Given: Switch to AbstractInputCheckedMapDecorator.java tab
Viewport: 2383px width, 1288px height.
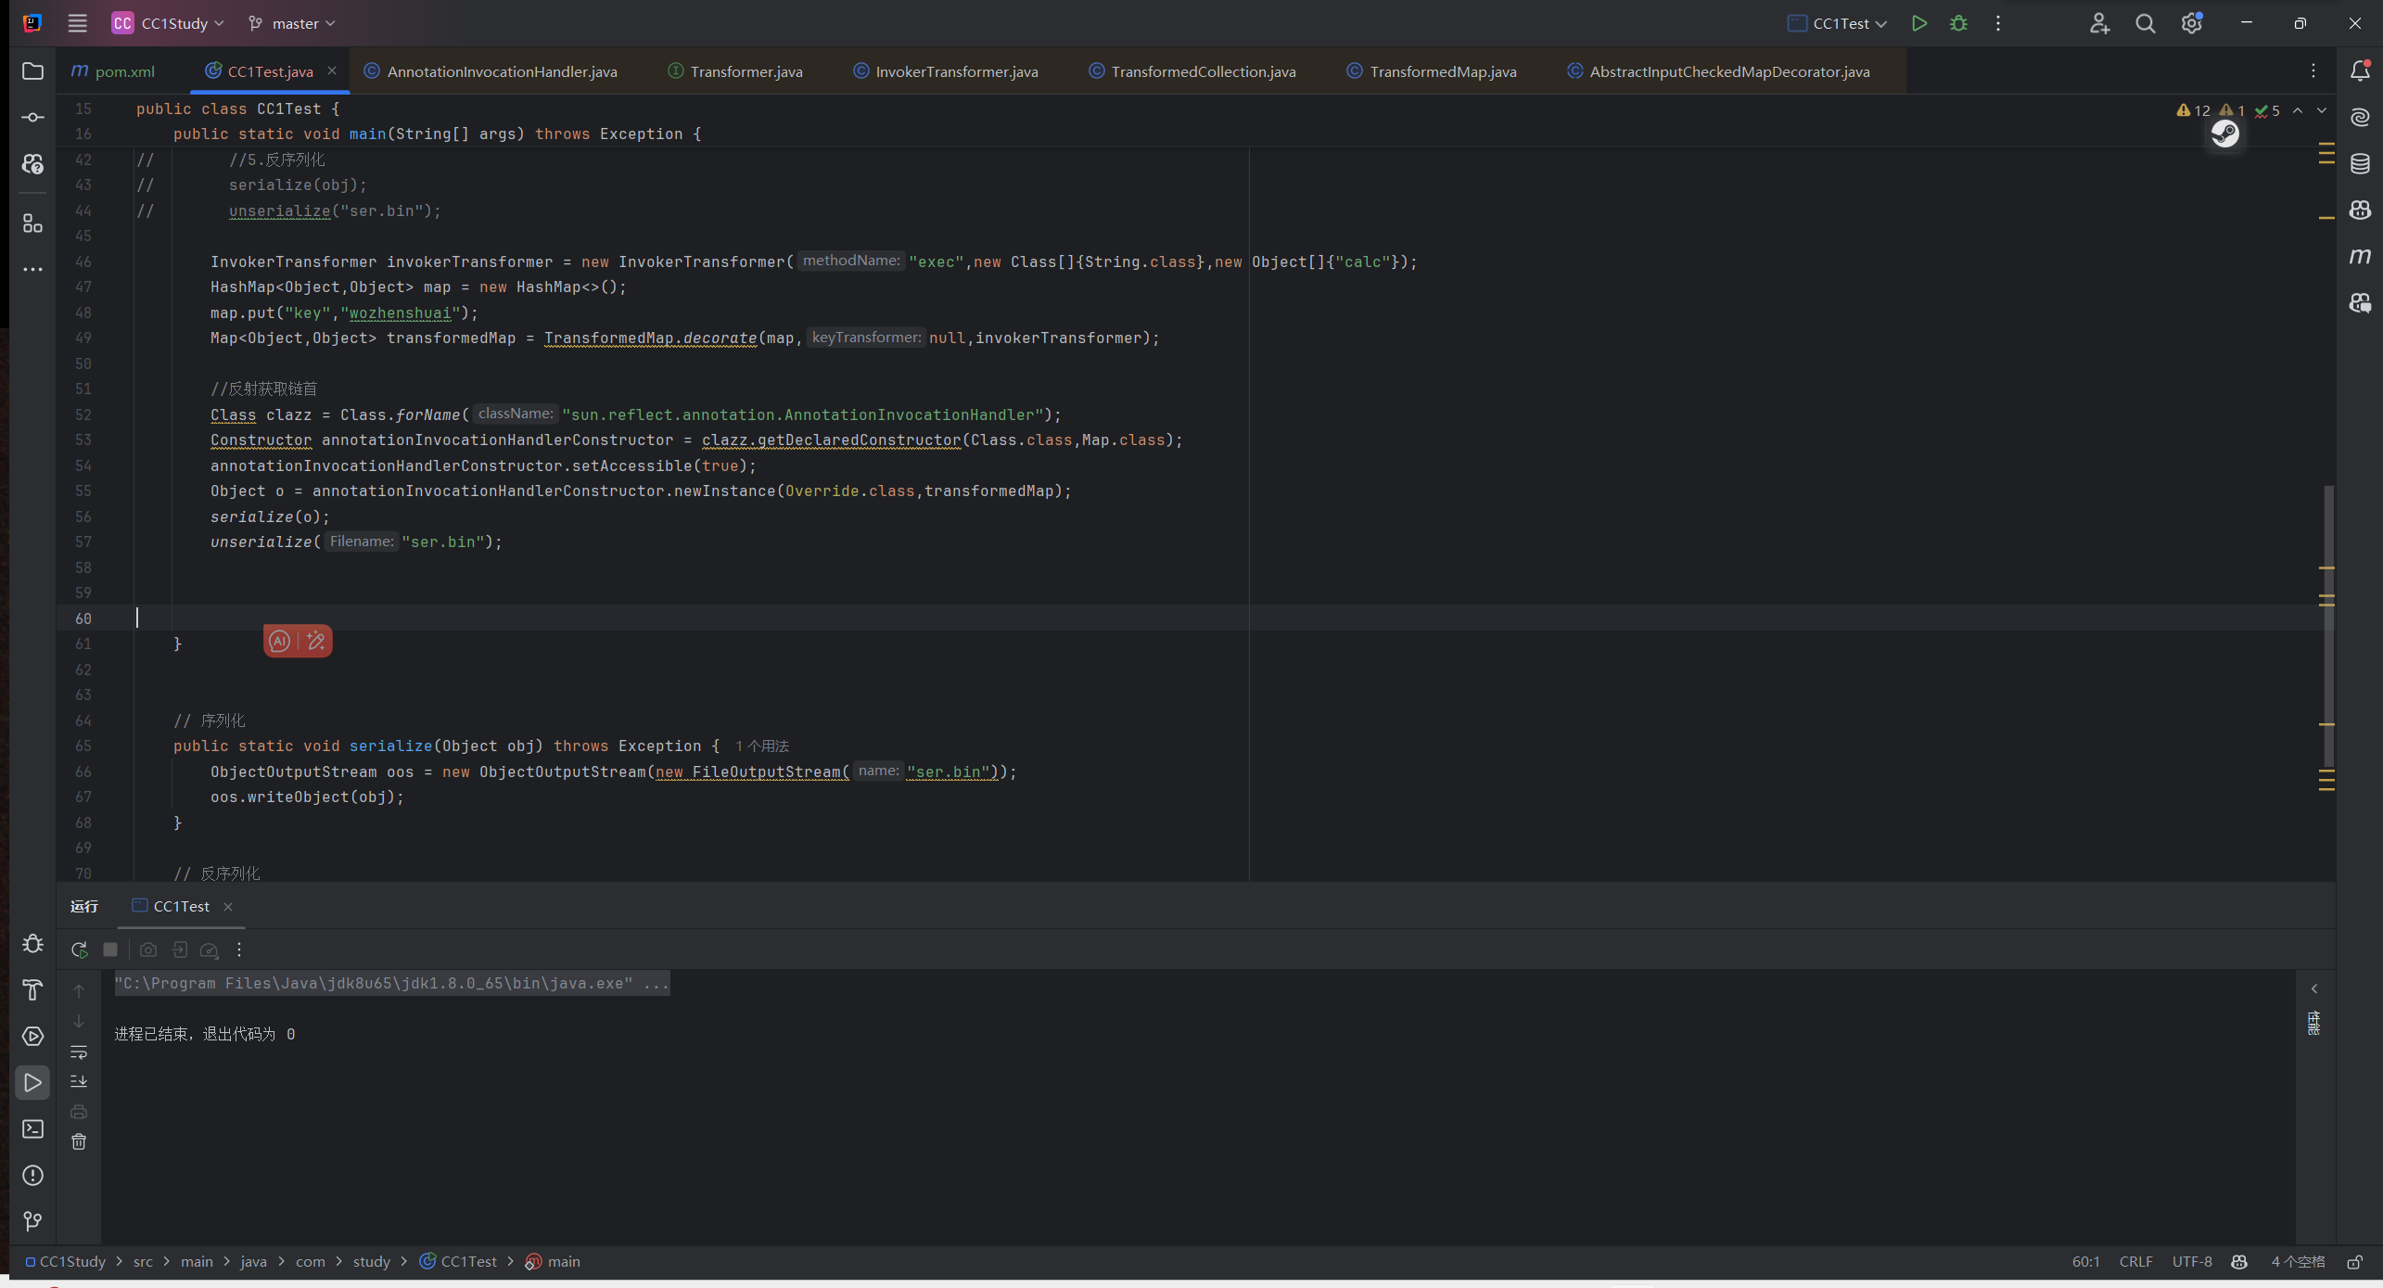Looking at the screenshot, I should pyautogui.click(x=1718, y=71).
